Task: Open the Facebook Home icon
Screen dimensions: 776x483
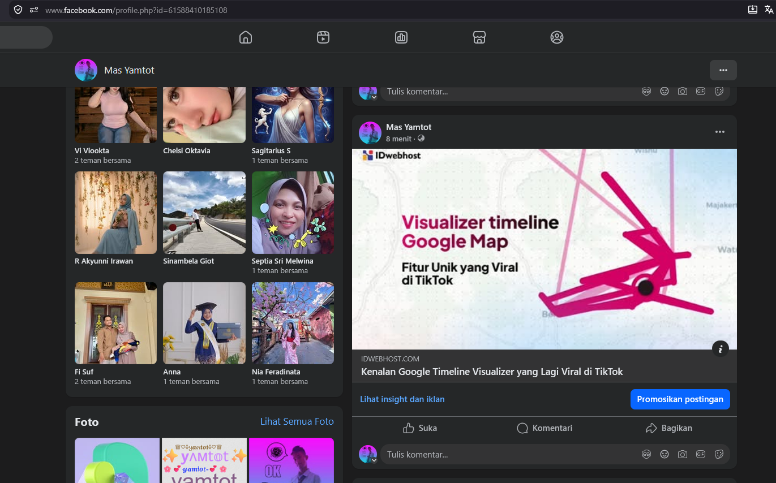Action: click(246, 37)
